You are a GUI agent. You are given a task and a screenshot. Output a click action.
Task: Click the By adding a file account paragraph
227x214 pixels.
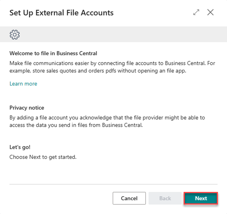(107, 121)
